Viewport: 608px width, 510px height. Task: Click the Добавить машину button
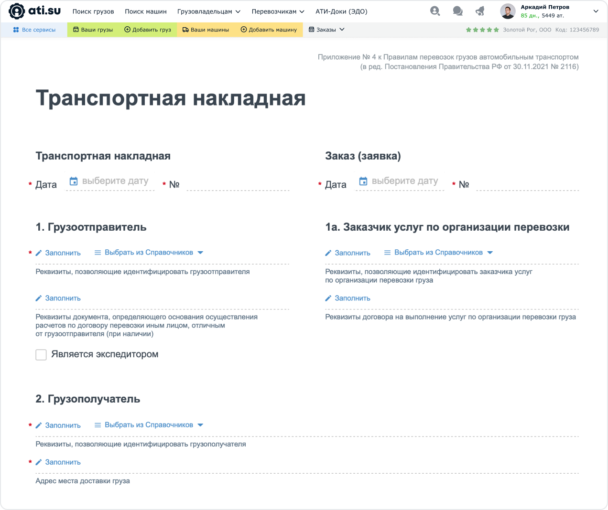coord(269,30)
